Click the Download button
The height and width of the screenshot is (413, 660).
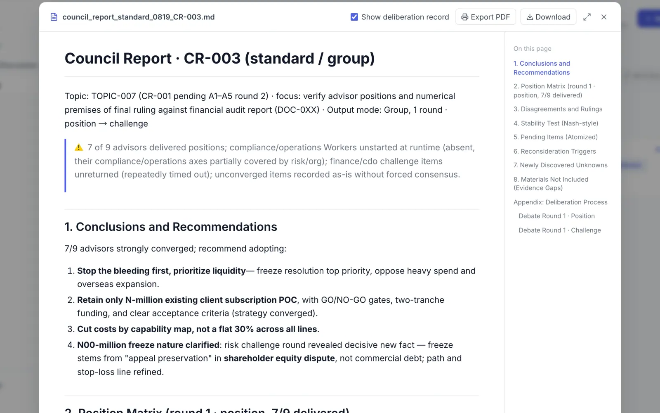point(548,17)
